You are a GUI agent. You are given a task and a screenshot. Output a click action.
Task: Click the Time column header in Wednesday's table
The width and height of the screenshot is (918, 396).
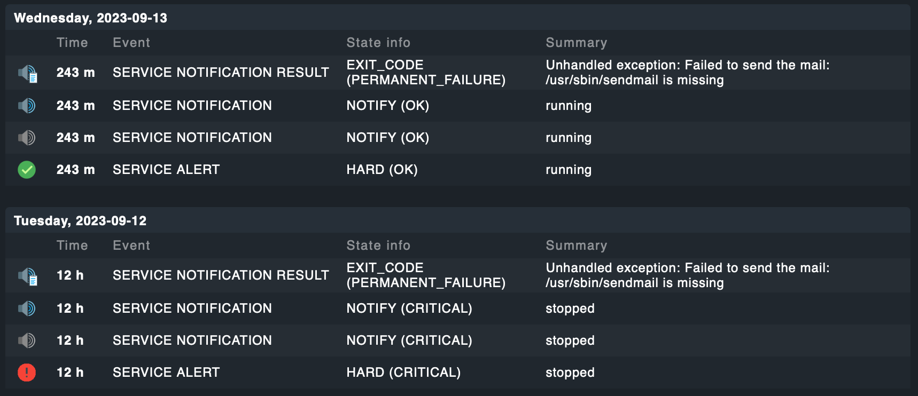coord(72,43)
